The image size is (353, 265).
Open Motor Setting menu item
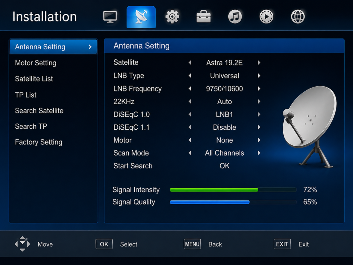[x=36, y=63]
